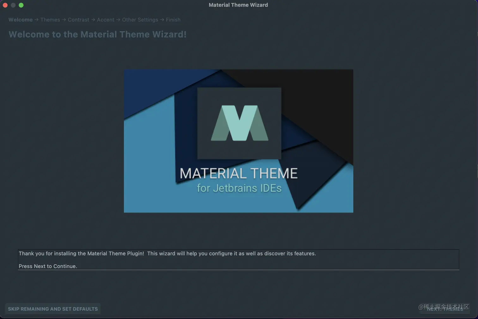Click the Material Theme banner image
This screenshot has width=478, height=319.
[238, 141]
